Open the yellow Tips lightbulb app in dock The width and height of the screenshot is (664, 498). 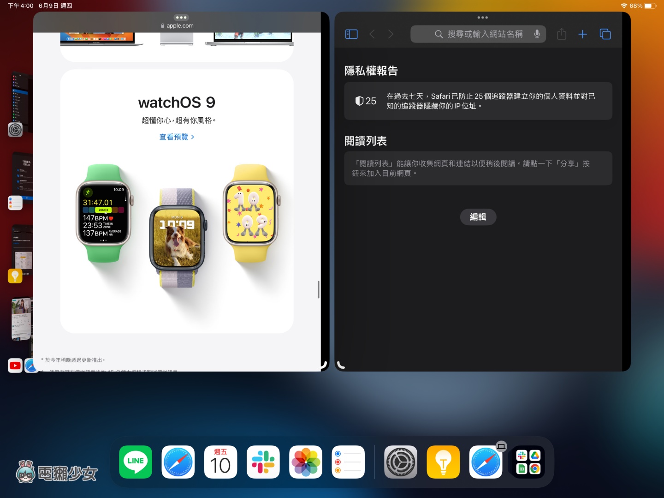coord(443,462)
